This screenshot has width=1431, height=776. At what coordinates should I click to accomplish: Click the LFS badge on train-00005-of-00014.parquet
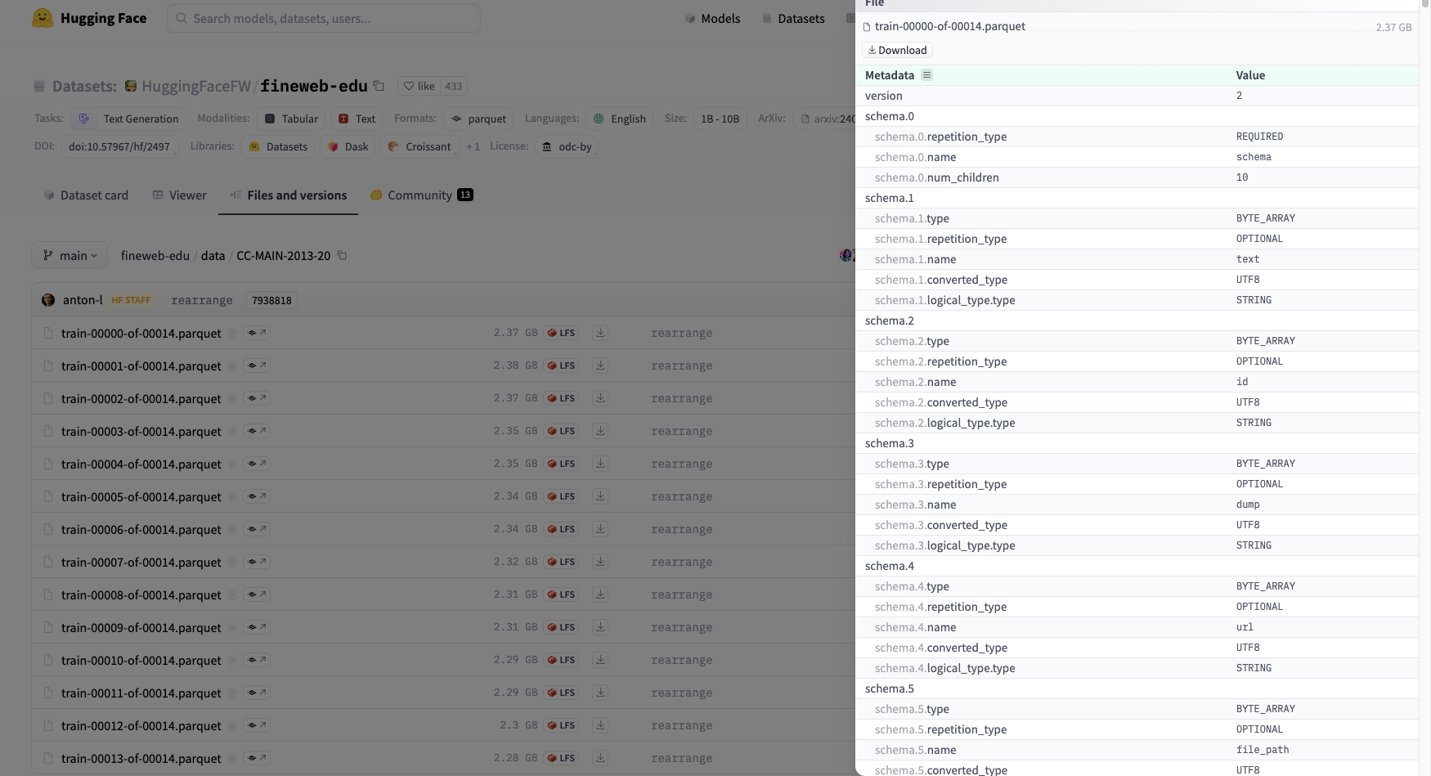pos(561,496)
